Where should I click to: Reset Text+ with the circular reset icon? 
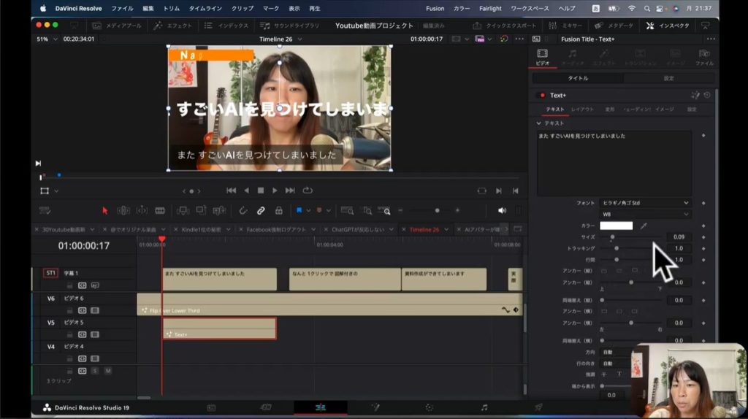(x=706, y=95)
